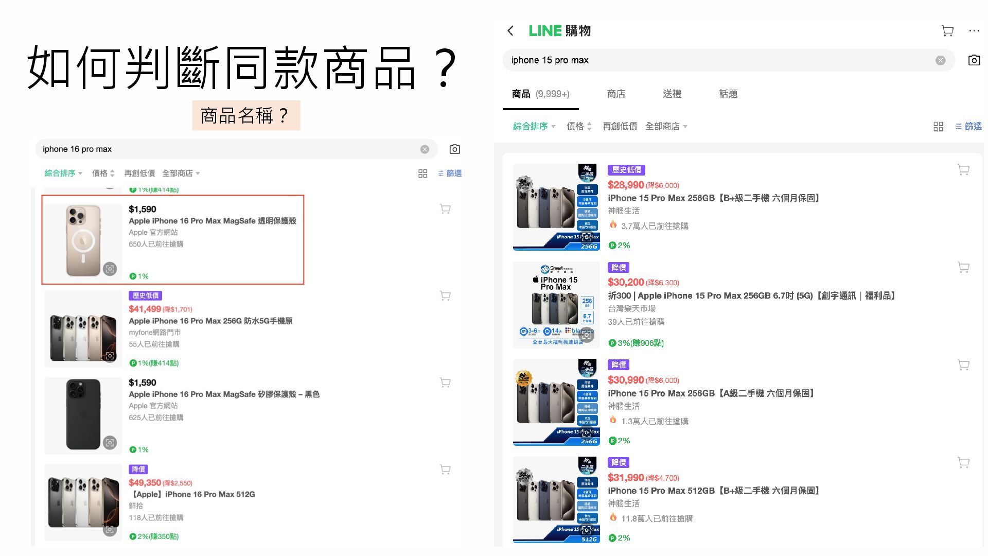
Task: Click the 歷史低價 badge on $28,990 item
Action: click(x=626, y=170)
